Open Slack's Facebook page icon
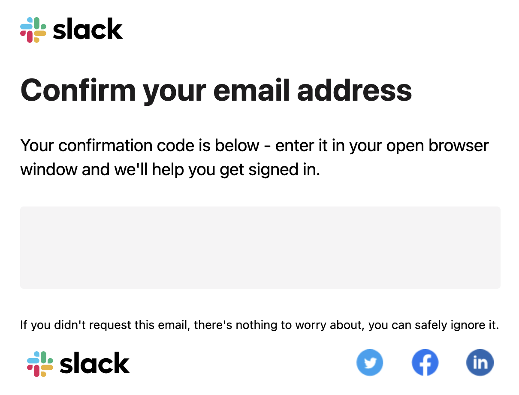 click(x=425, y=363)
